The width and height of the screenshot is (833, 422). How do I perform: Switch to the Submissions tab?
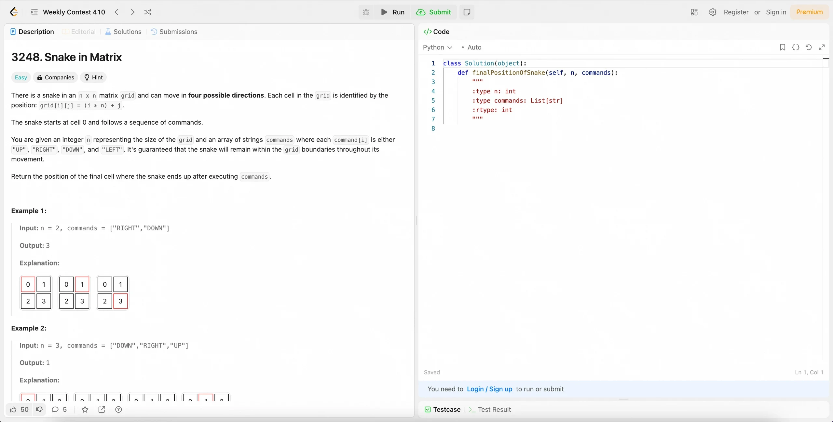(174, 32)
